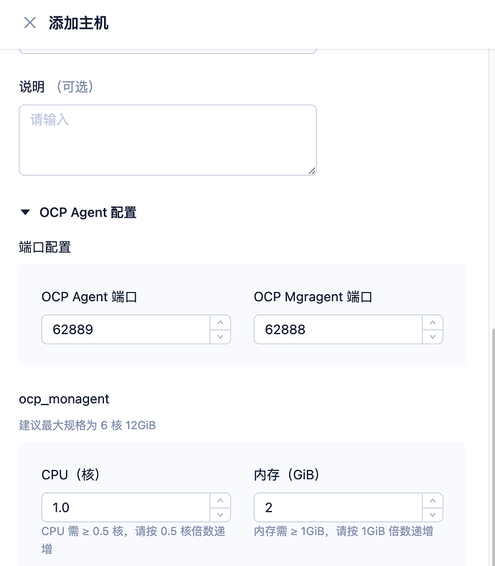Increase OCP Agent 端口 value with up arrow
Screen dimensions: 495x566
coord(220,322)
